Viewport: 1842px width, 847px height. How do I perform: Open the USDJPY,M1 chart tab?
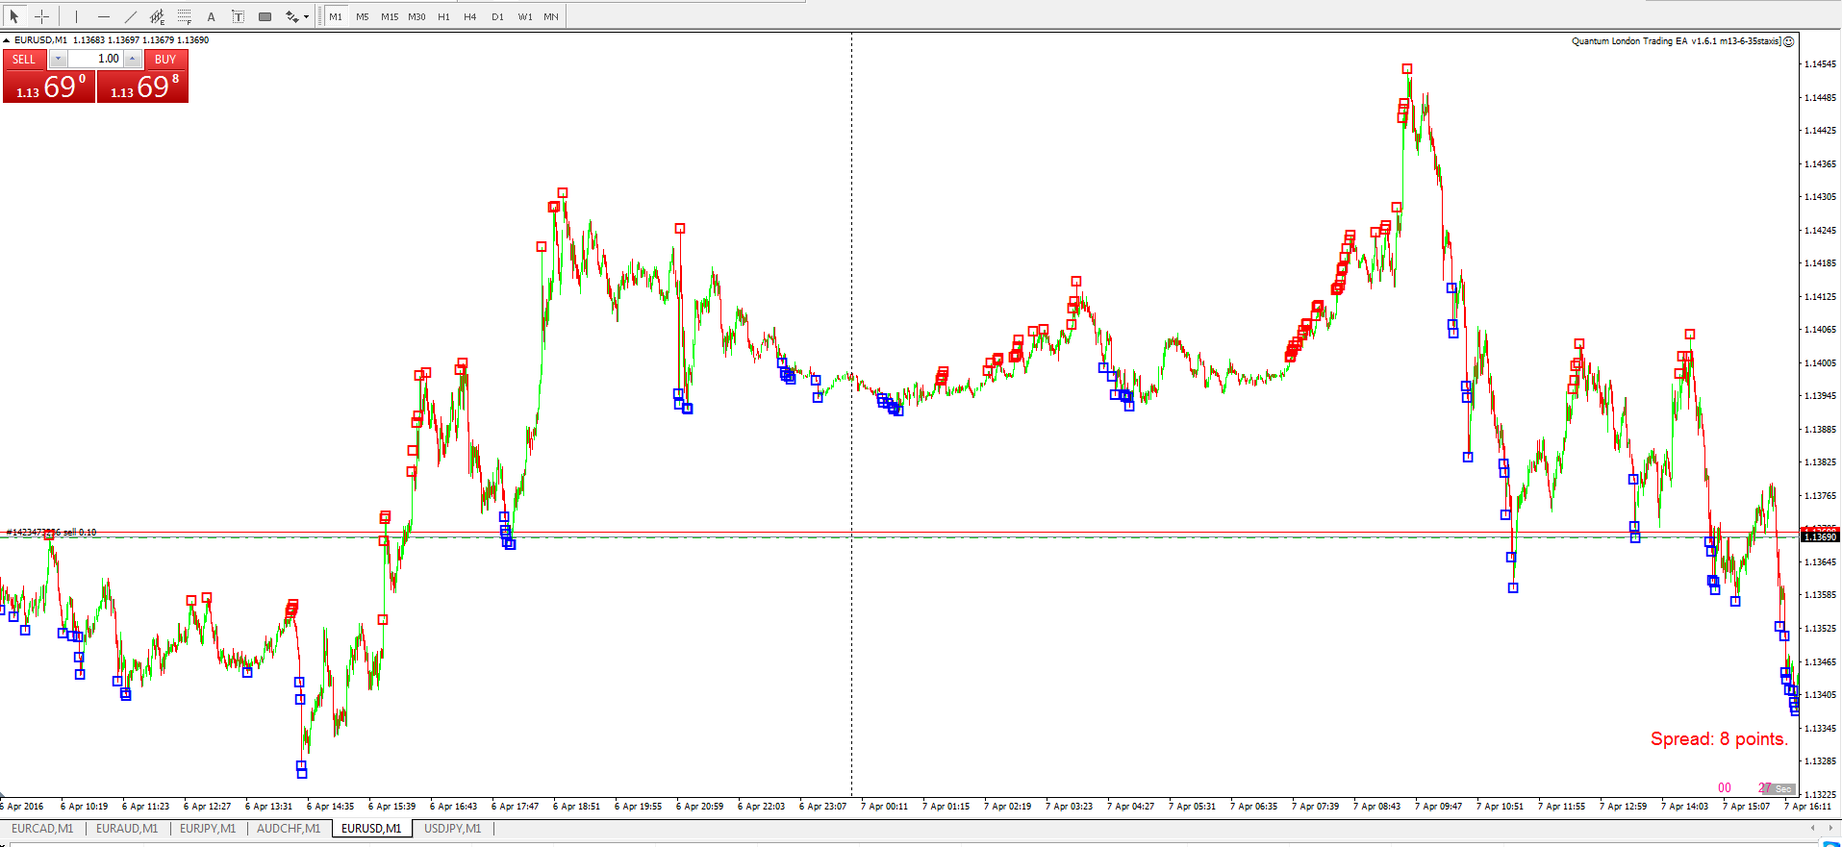pyautogui.click(x=453, y=829)
